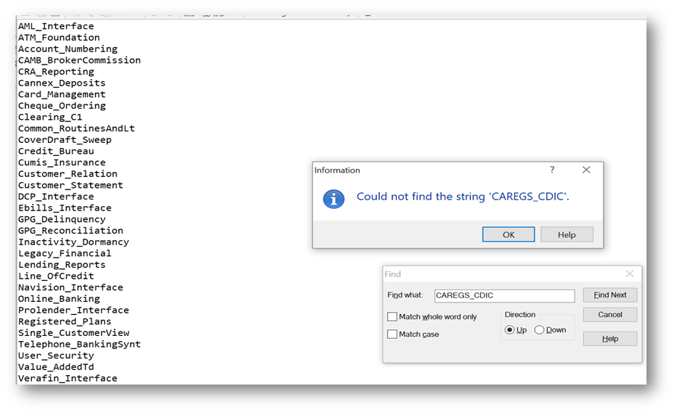677x415 pixels.
Task: Click the AML_Interface line in the list
Action: coord(56,26)
